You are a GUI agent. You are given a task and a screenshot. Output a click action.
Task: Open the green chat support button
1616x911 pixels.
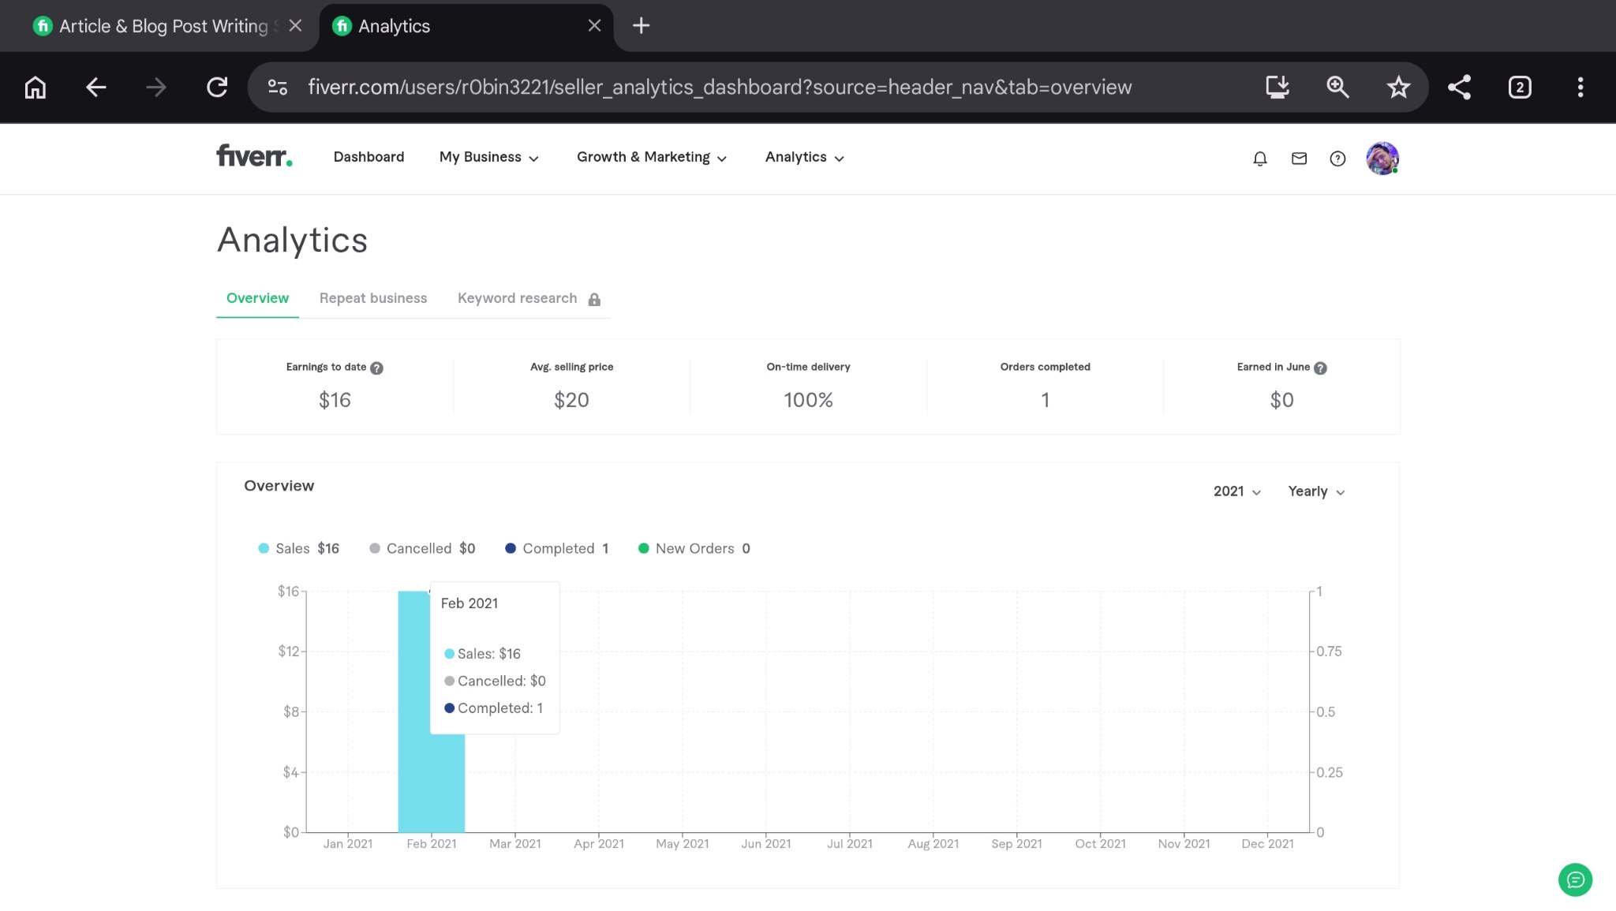click(1575, 879)
